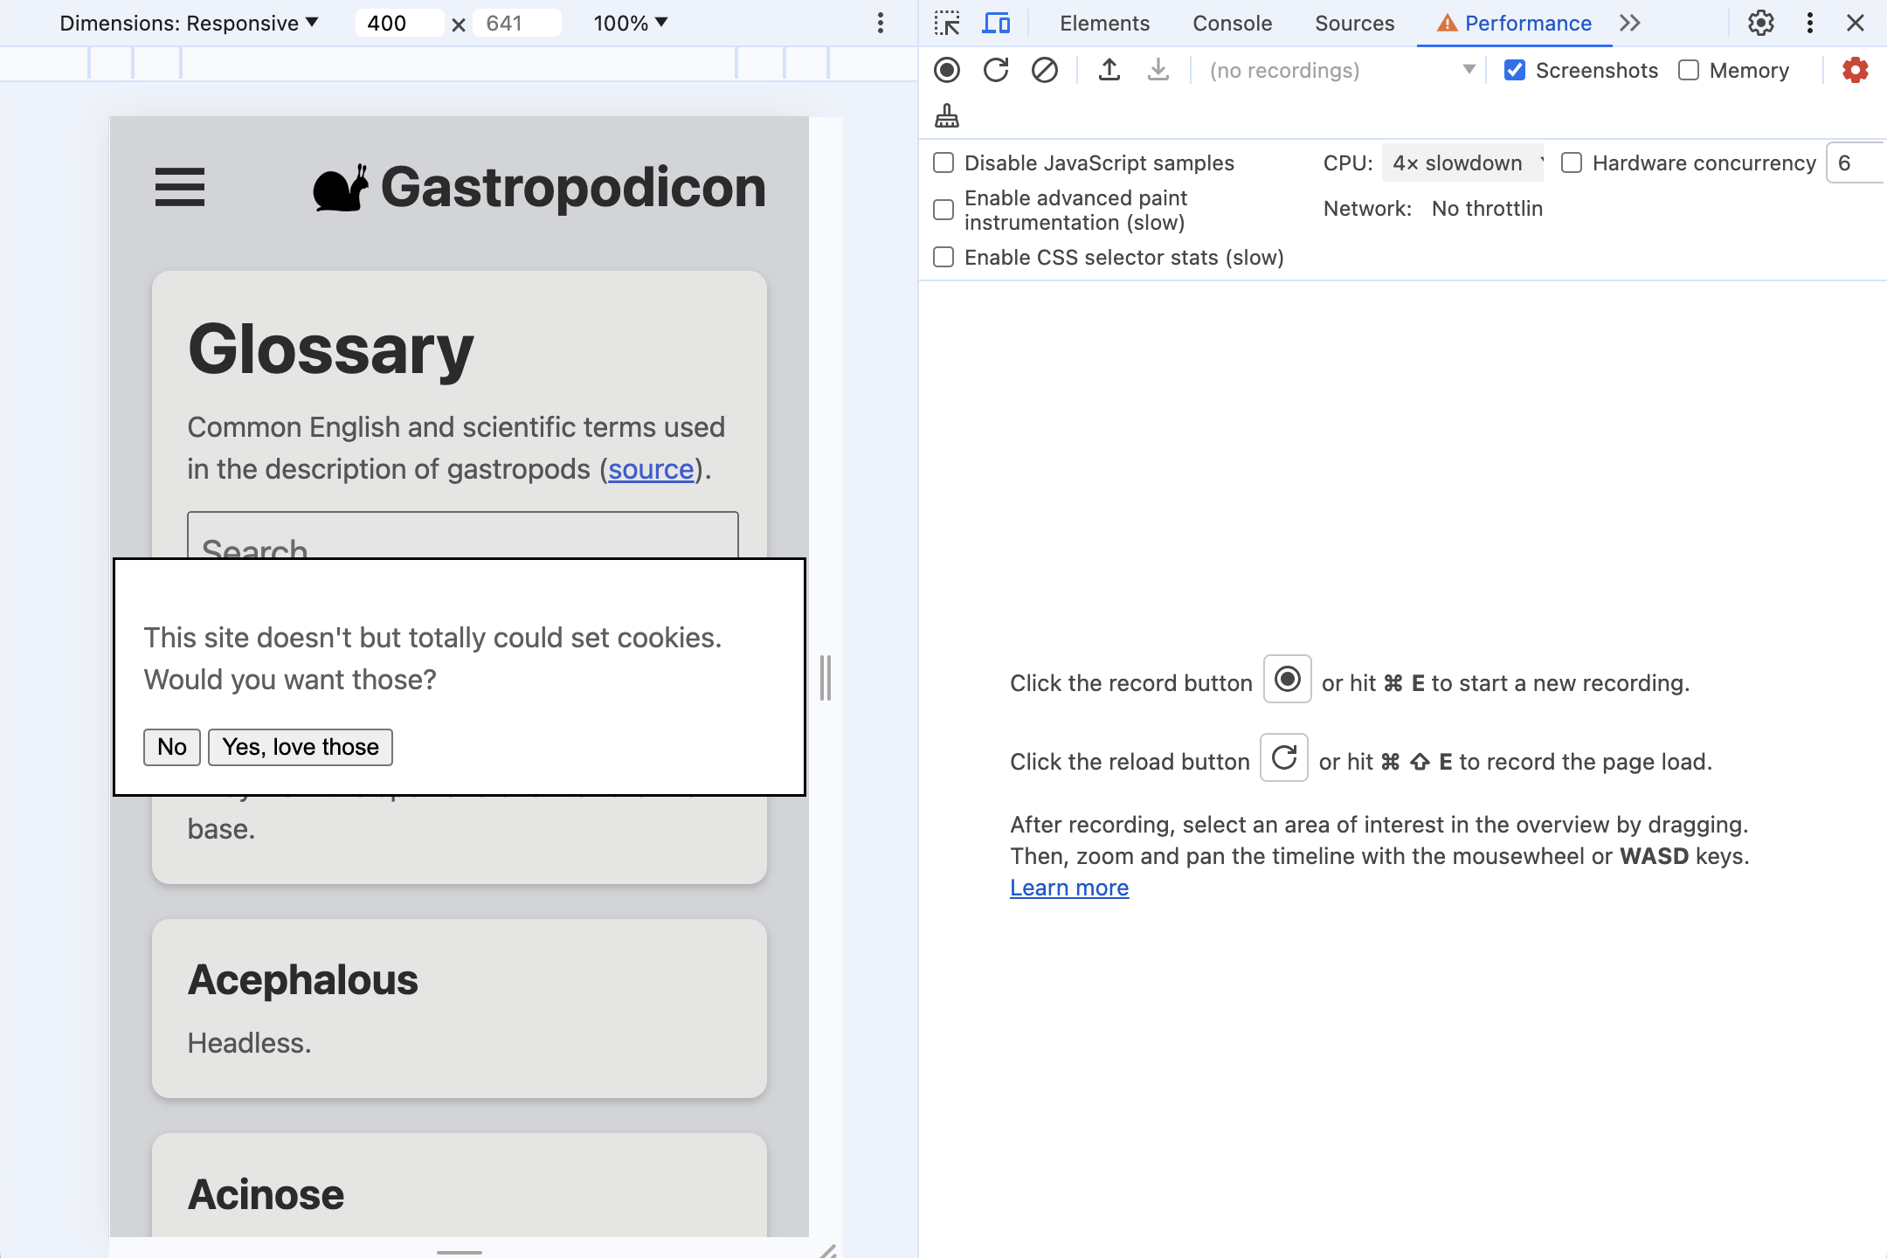Screen dimensions: 1887x1258
Task: Click the glossary search input field
Action: tap(460, 539)
